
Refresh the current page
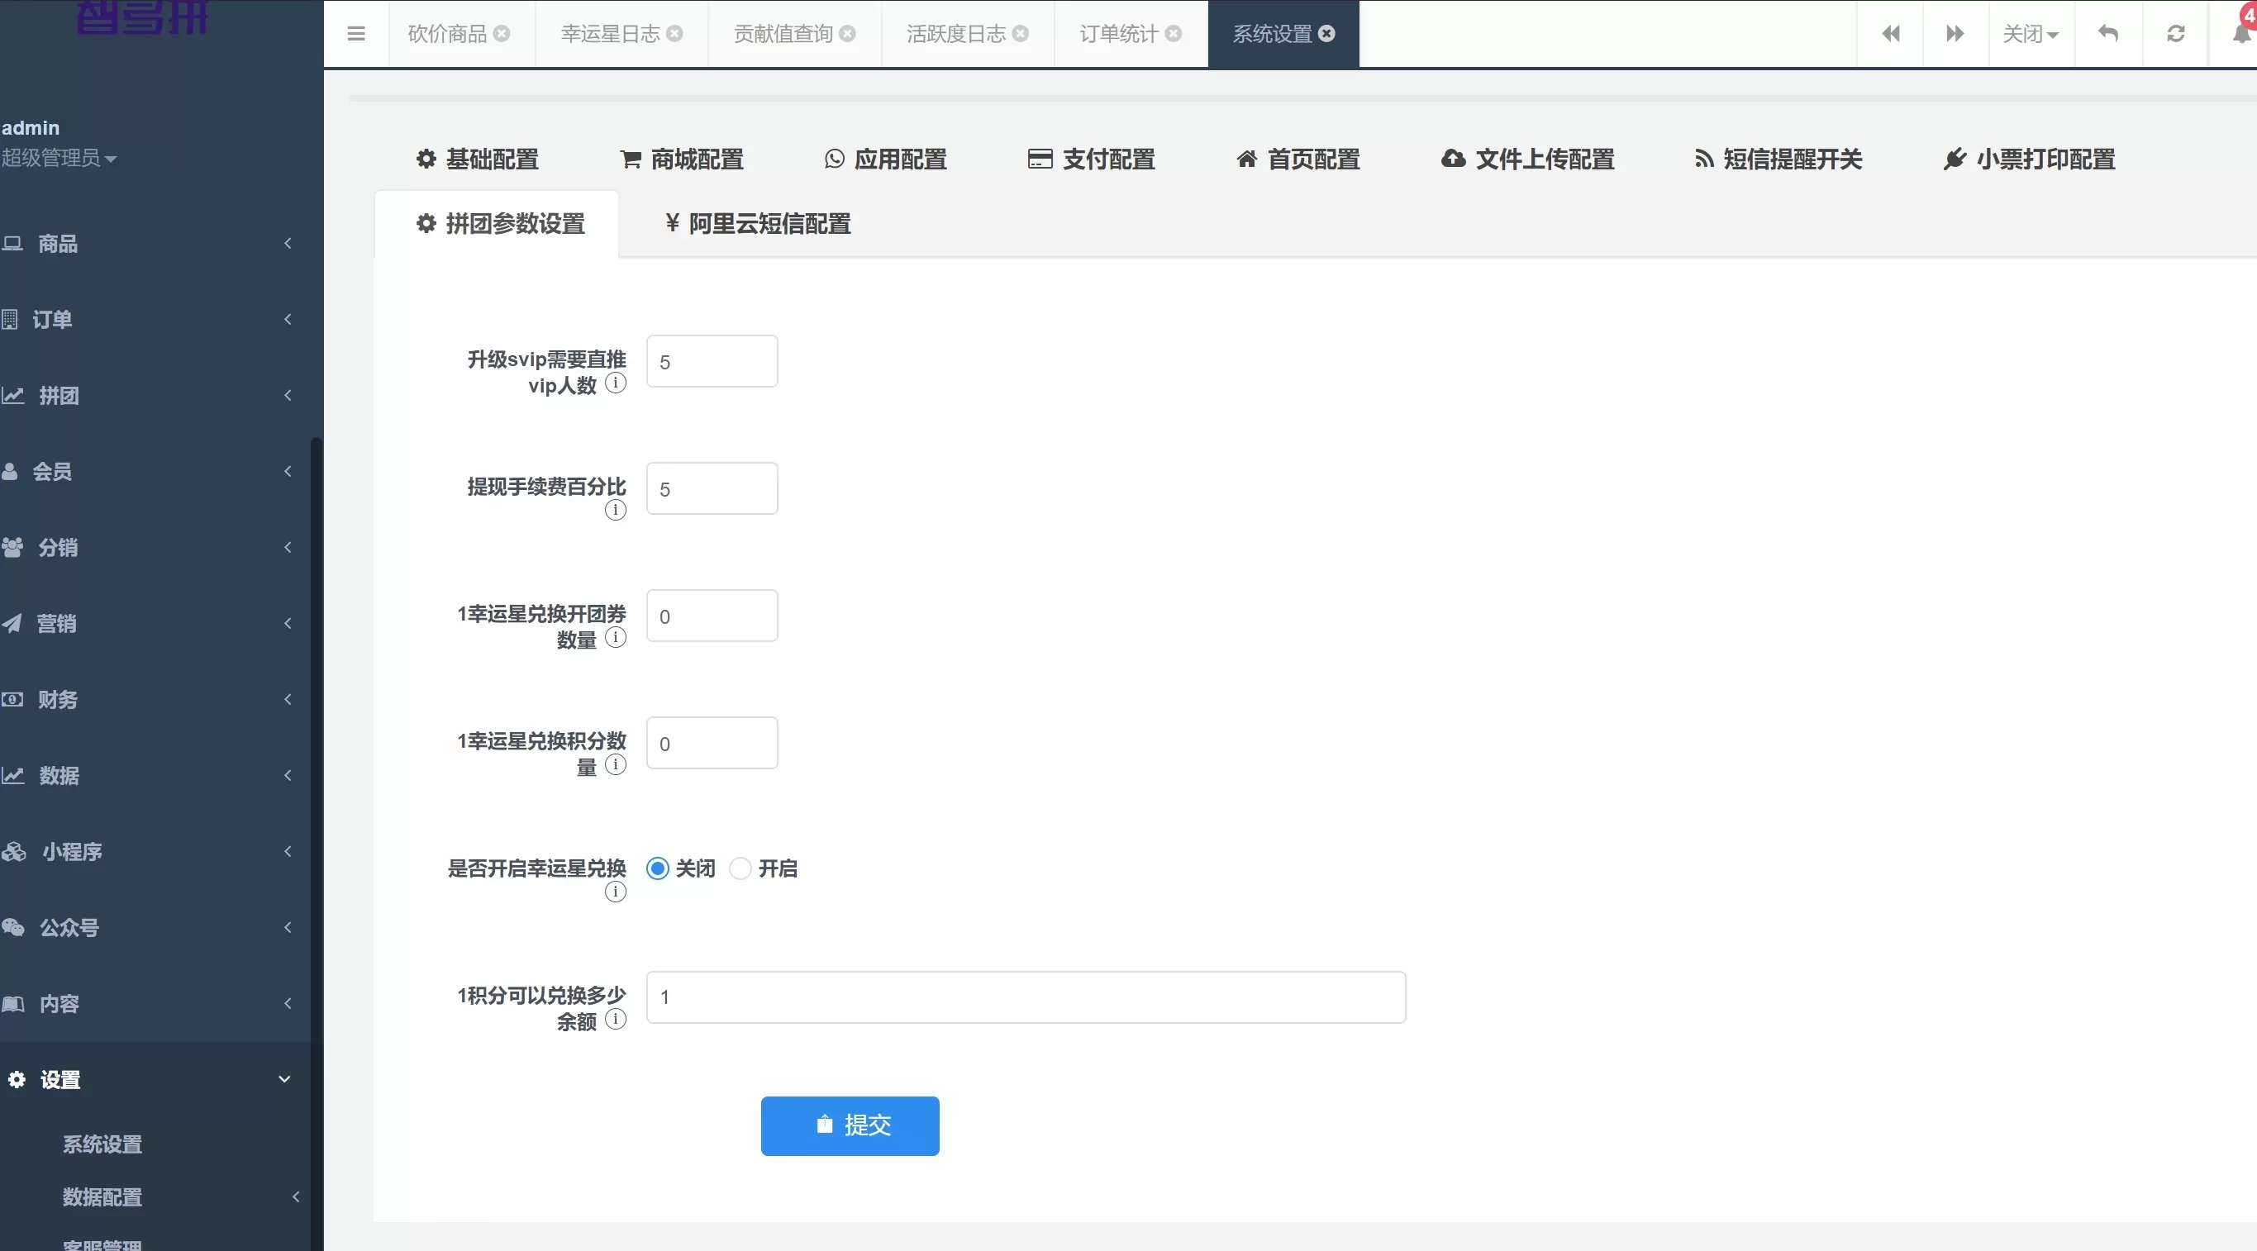point(2176,33)
